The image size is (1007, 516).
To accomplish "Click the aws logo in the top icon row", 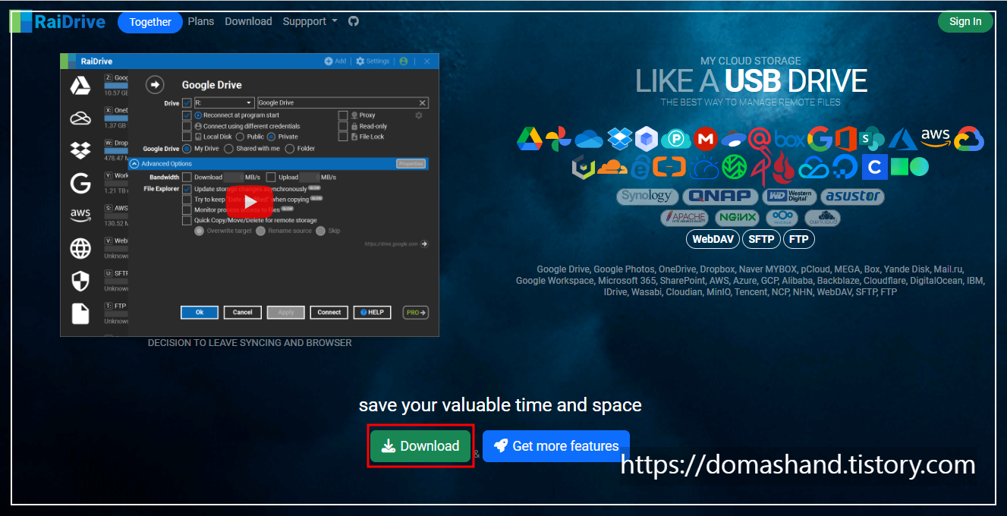I will pyautogui.click(x=936, y=137).
